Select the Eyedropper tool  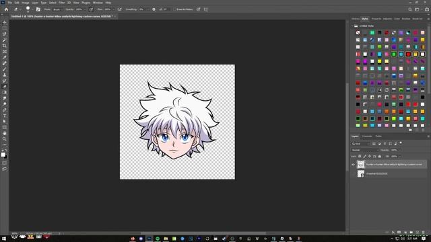coord(5,57)
